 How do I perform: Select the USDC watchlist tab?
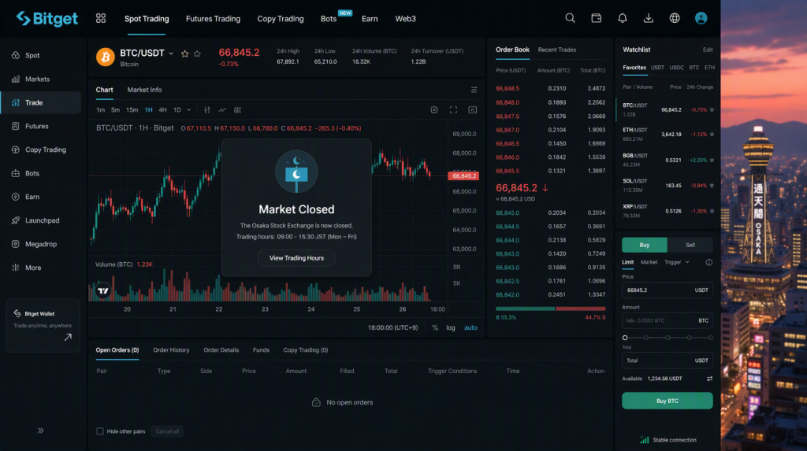pos(676,68)
